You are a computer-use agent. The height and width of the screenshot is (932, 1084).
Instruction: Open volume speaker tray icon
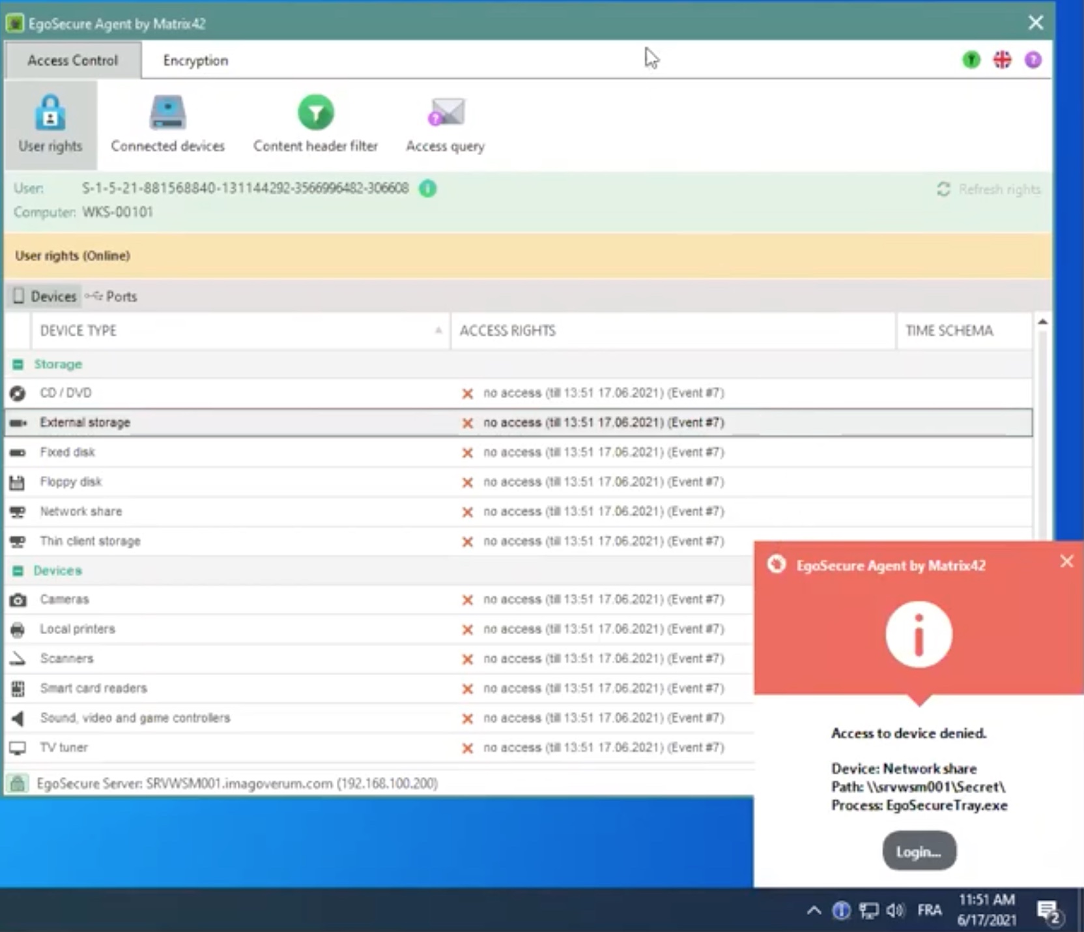pos(896,910)
